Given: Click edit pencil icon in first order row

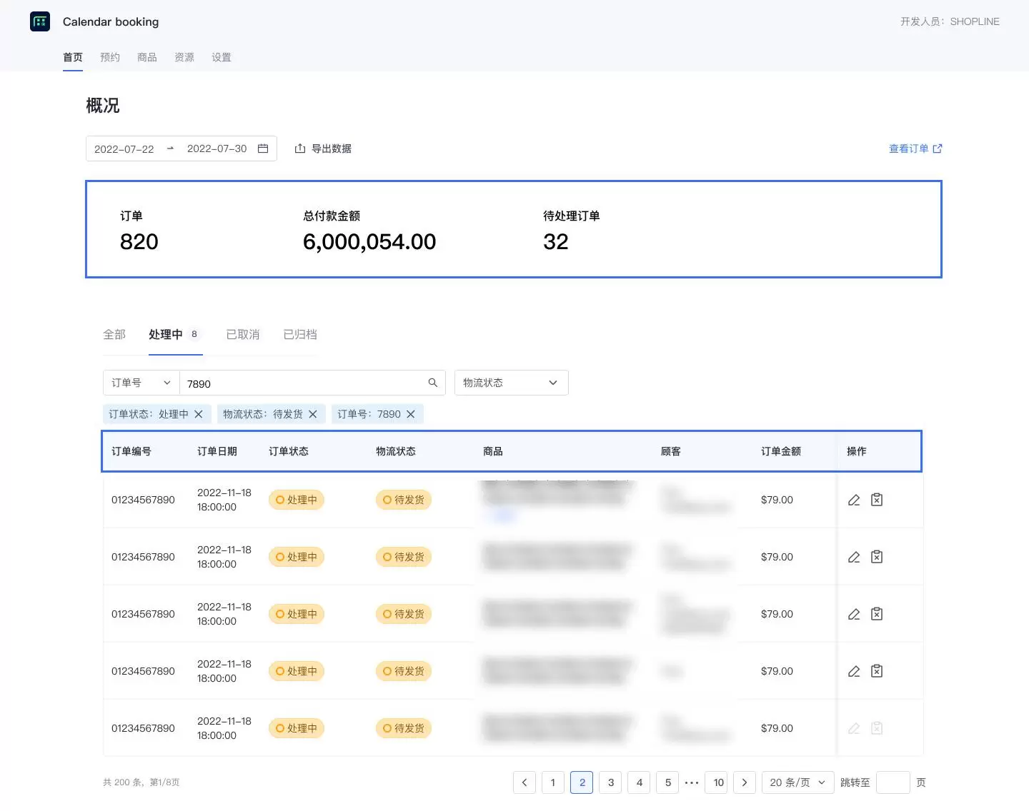Looking at the screenshot, I should (854, 500).
